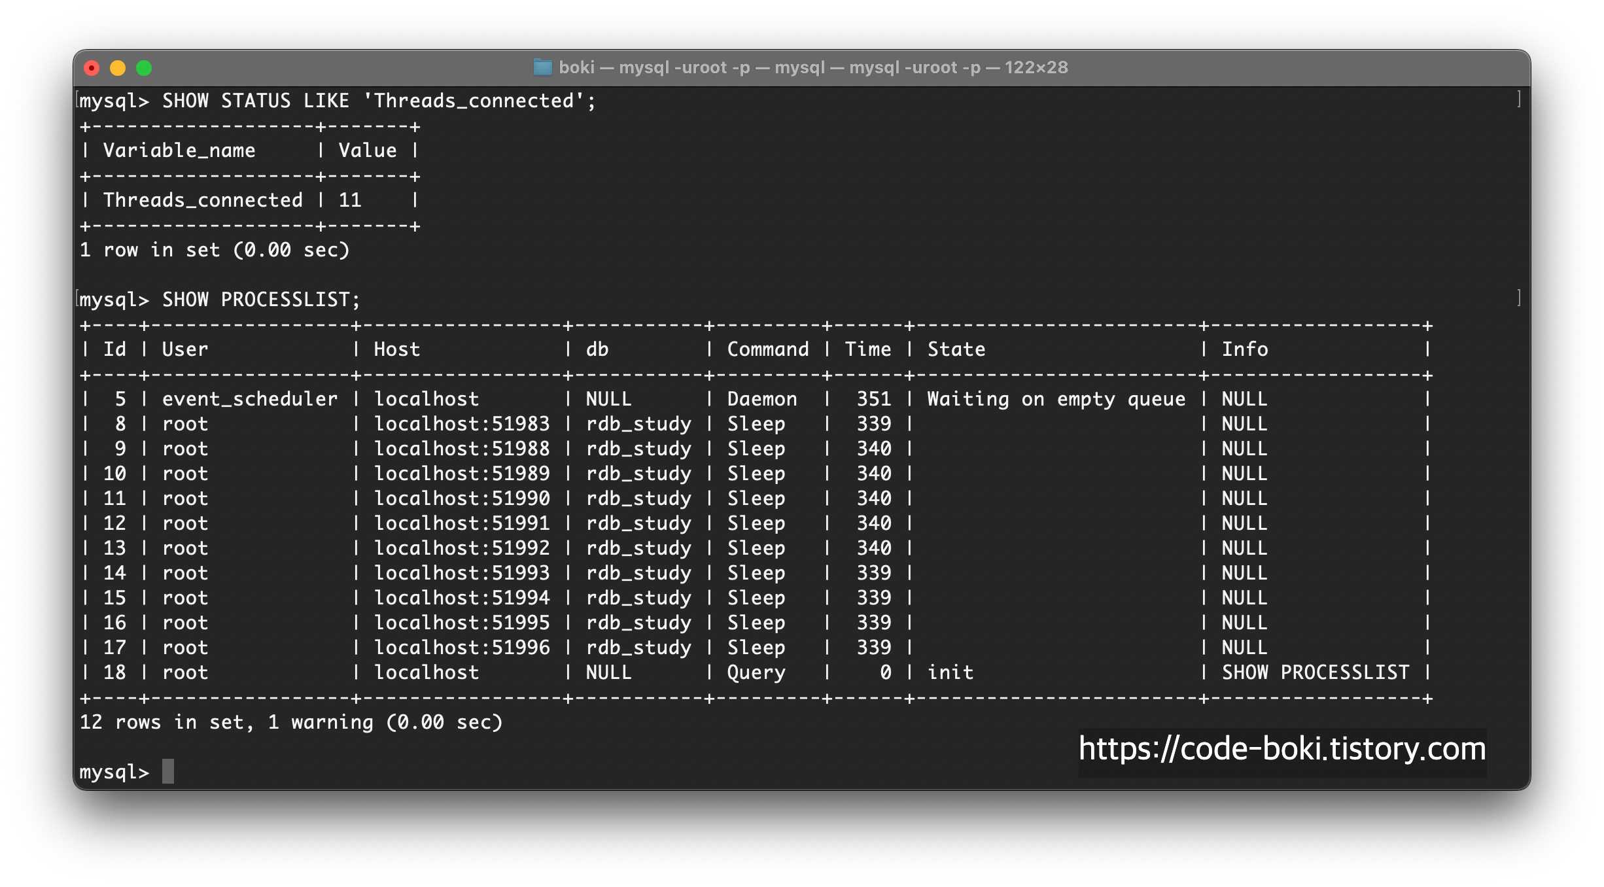1604x887 pixels.
Task: Click the terminal window title text
Action: click(x=812, y=67)
